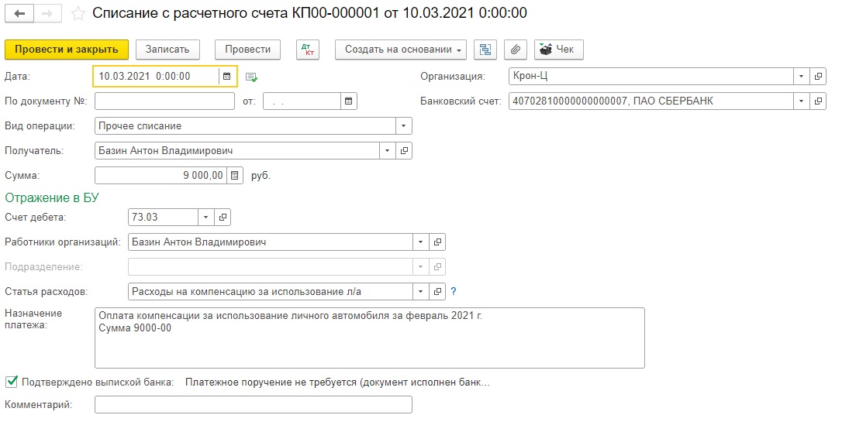Screen dimensions: 849x439
Task: Toggle Подтверждено выпиской банка checkbox
Action: coord(12,382)
